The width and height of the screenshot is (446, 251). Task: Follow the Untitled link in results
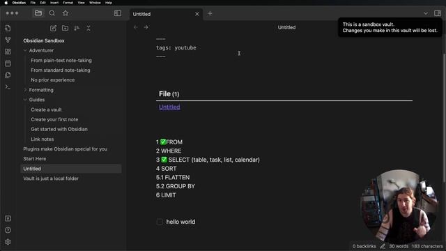(169, 107)
